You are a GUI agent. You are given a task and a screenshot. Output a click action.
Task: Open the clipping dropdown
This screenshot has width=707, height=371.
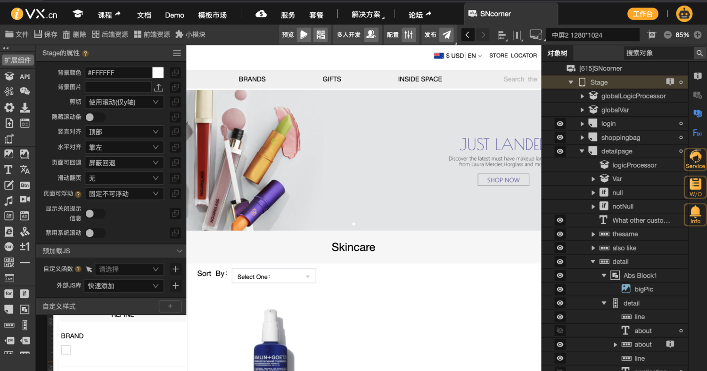point(124,102)
